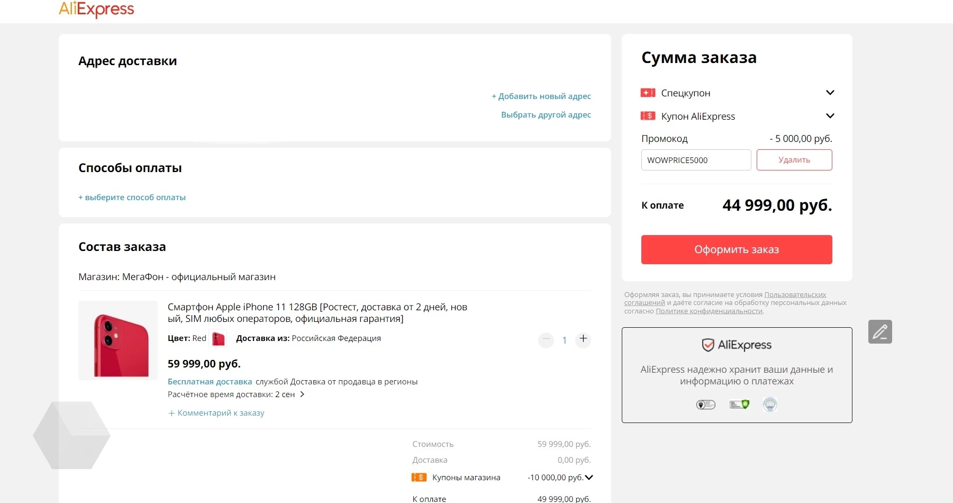Open Политике конфиденциальности link
Image resolution: width=953 pixels, height=503 pixels.
pos(709,311)
